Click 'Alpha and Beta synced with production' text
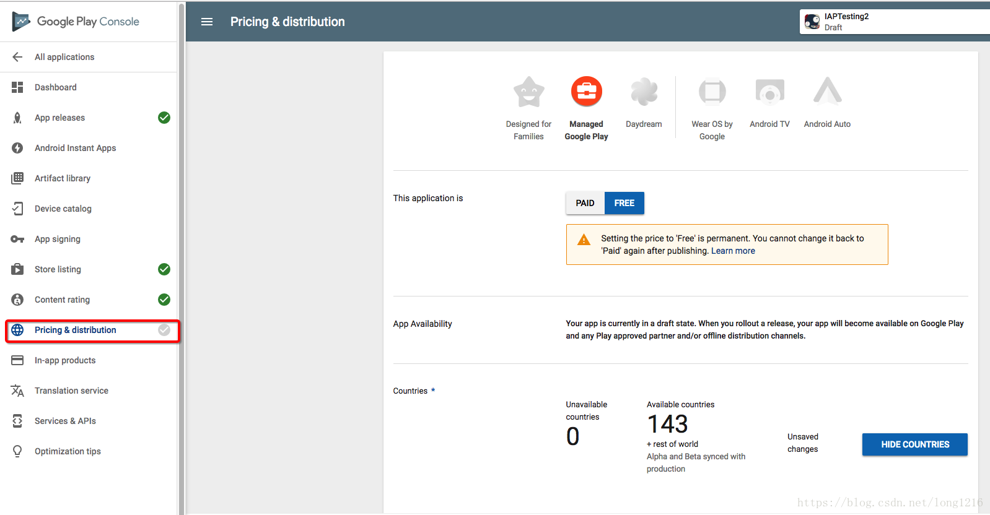Viewport: 990px width, 515px height. pyautogui.click(x=696, y=462)
